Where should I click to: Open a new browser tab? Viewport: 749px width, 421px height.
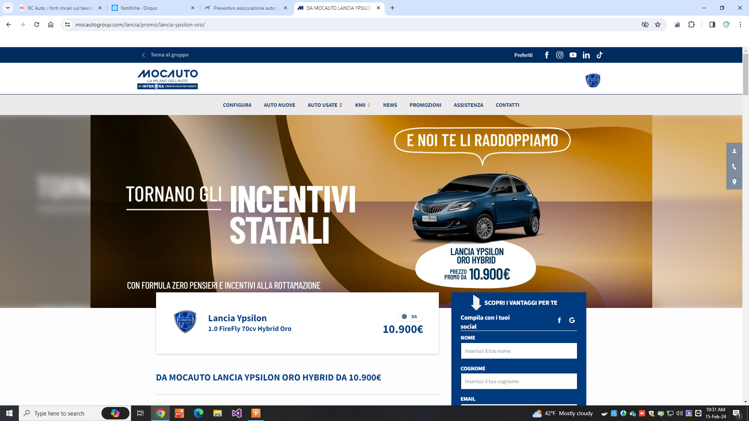(x=392, y=8)
